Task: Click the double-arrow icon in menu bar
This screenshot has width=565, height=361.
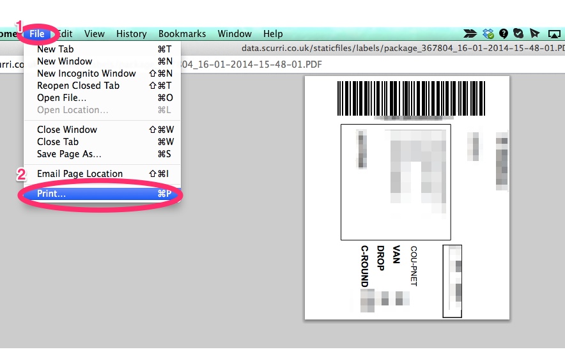Action: pos(470,34)
